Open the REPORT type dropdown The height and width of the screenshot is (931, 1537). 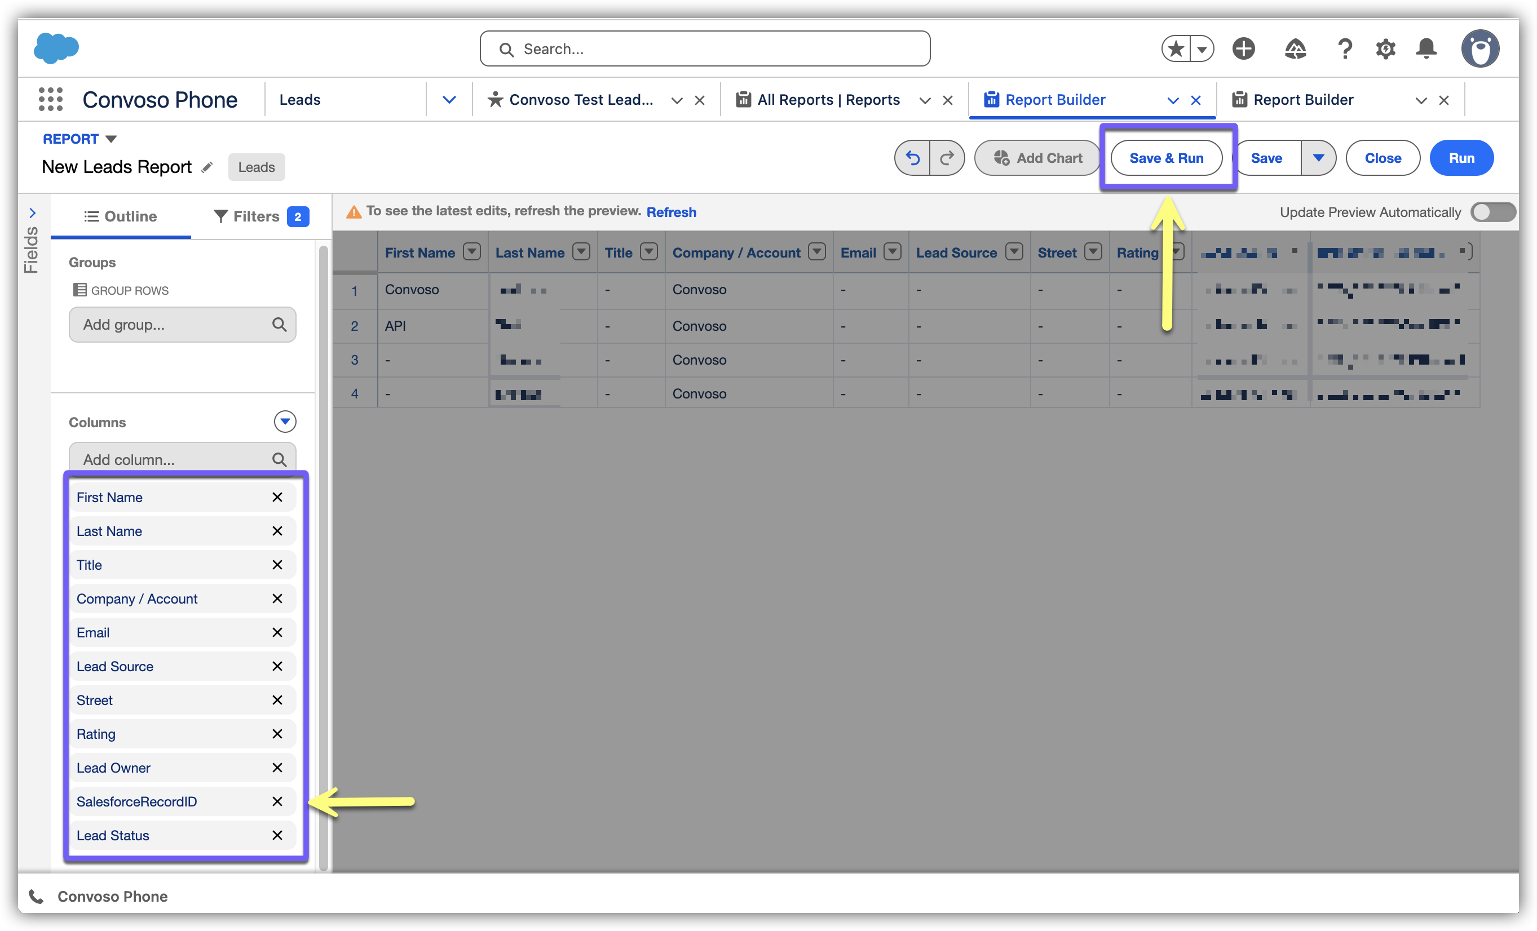[111, 139]
